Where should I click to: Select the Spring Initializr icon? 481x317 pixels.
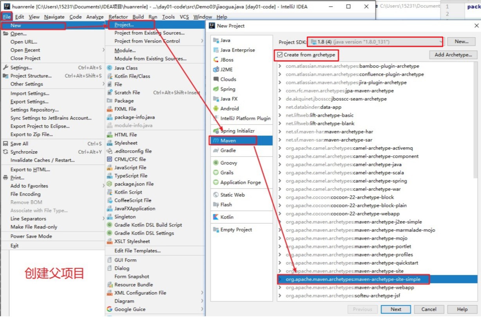click(x=216, y=131)
